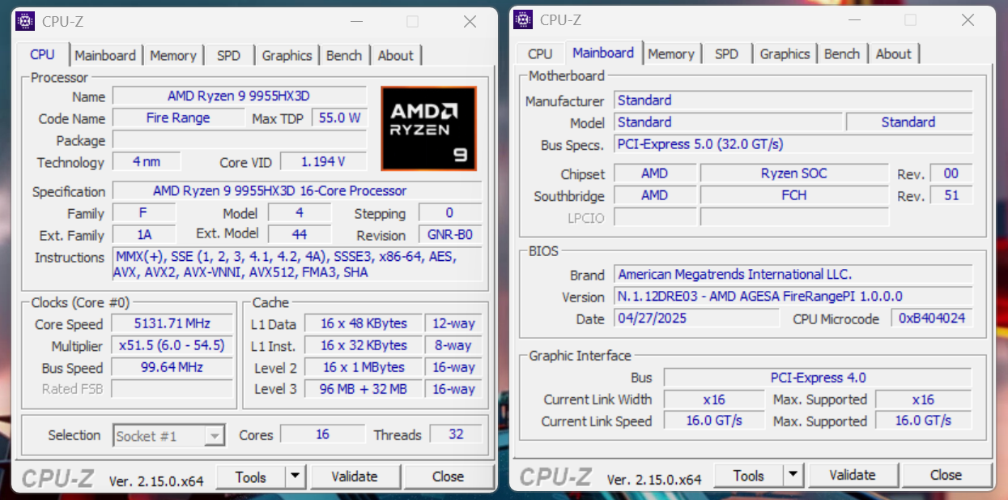Click the Specification 16-Core Processor field
Image resolution: width=1008 pixels, height=500 pixels.
[x=297, y=191]
